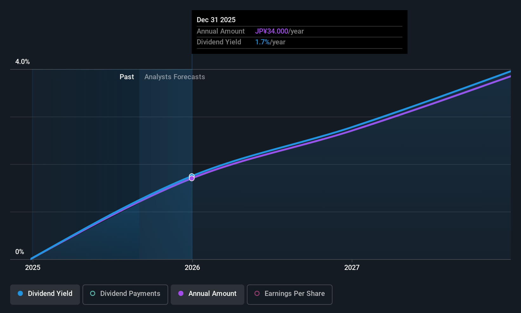
Task: Click the 2027 x-axis label
Action: (352, 267)
